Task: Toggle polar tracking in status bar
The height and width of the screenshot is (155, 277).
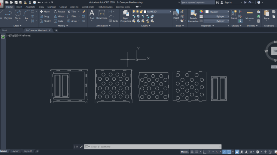Action: click(209, 152)
